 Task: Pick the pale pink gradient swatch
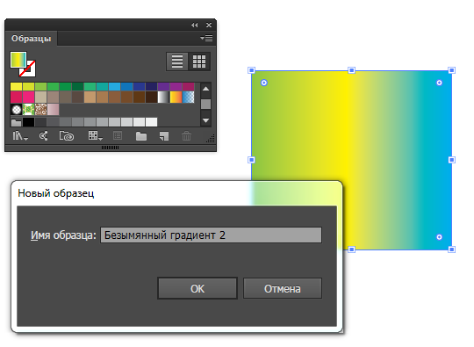(x=53, y=110)
